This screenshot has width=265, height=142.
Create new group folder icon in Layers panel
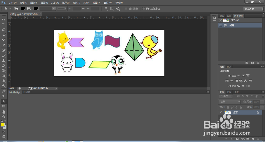248,139
